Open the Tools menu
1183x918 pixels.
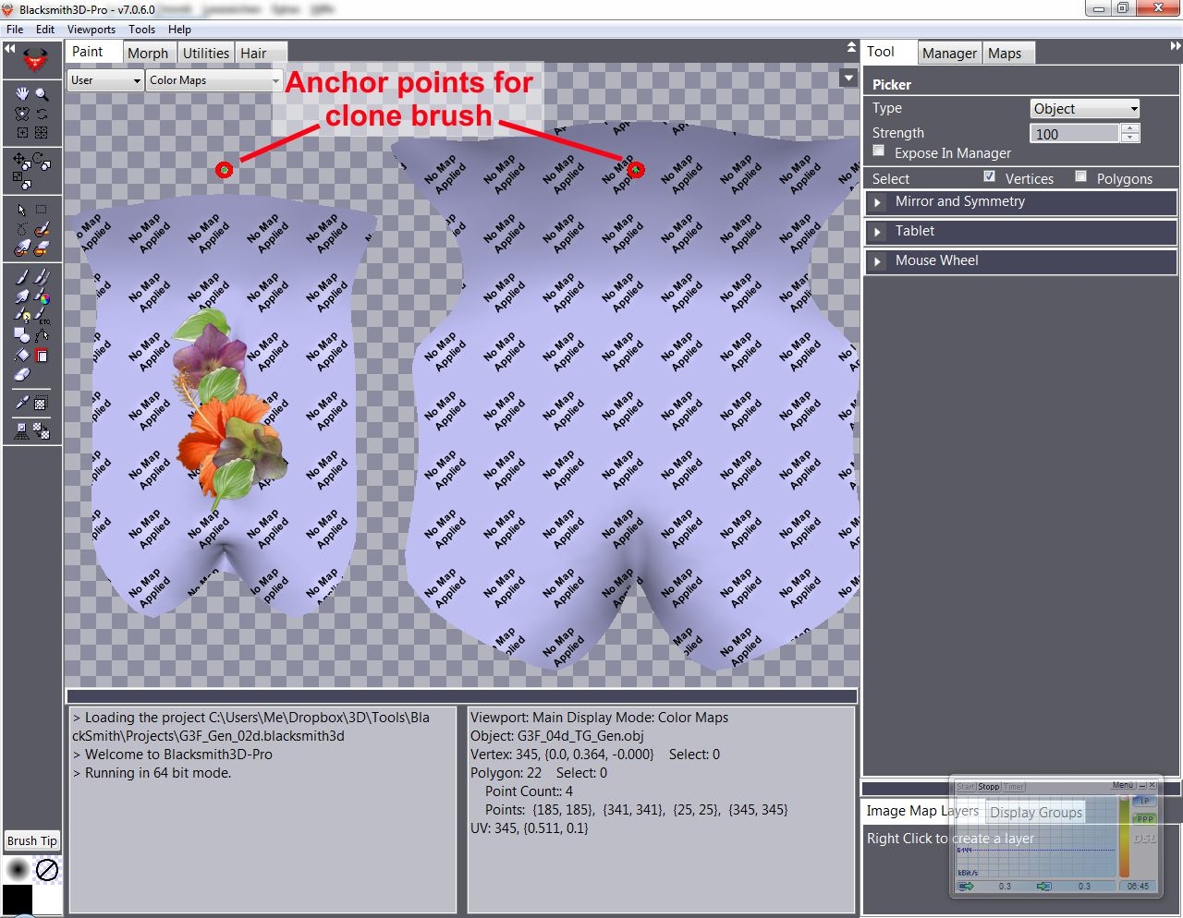pos(142,30)
